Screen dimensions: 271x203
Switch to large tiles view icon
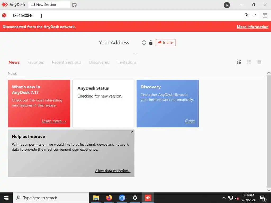point(239,62)
